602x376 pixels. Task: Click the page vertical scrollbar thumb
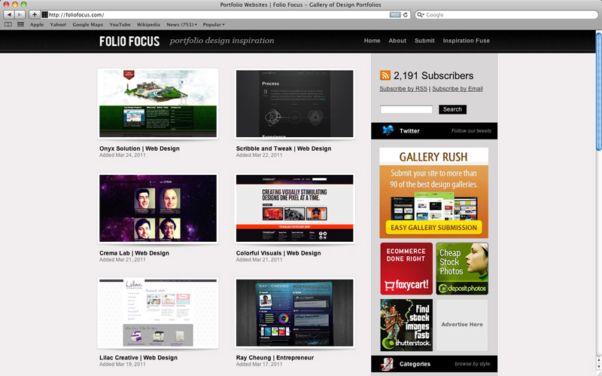pyautogui.click(x=598, y=91)
